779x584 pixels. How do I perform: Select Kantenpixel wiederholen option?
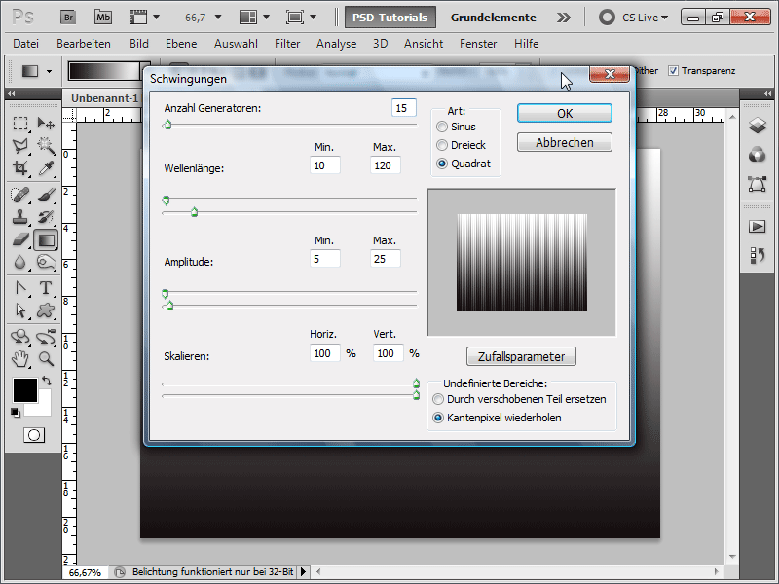437,418
